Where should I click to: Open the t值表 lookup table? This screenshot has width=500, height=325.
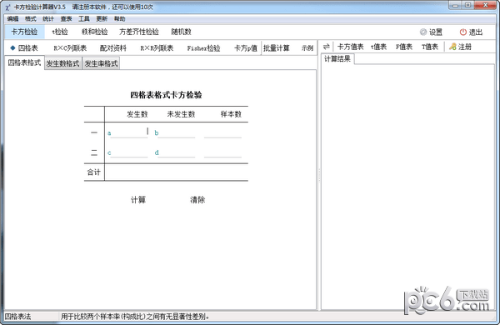[x=379, y=47]
